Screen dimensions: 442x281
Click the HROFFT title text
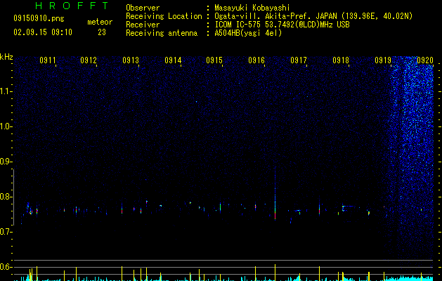pos(72,6)
